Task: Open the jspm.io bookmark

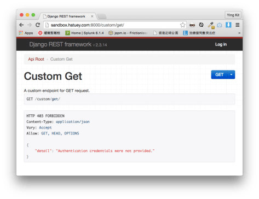Action: (128, 33)
